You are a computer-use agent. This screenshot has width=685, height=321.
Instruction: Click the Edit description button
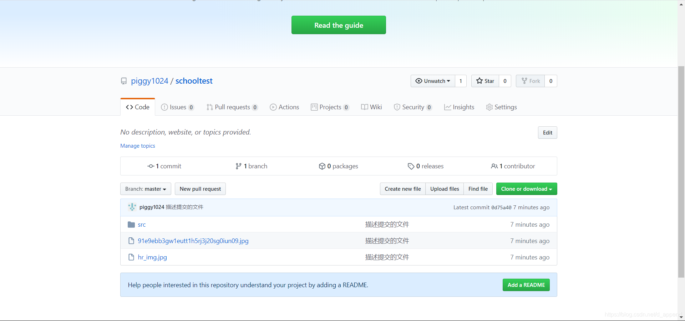point(548,133)
